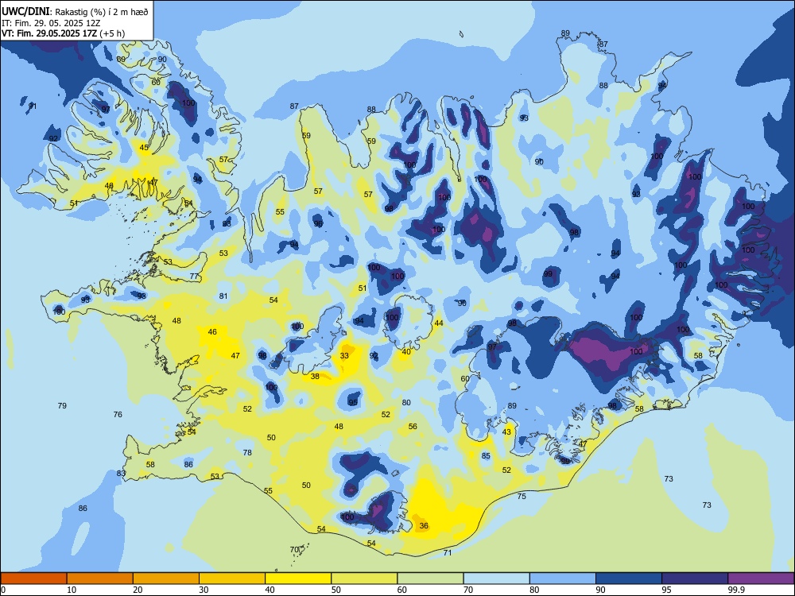Click the '99.9' legend tick label
This screenshot has width=795, height=596.
pyautogui.click(x=736, y=590)
